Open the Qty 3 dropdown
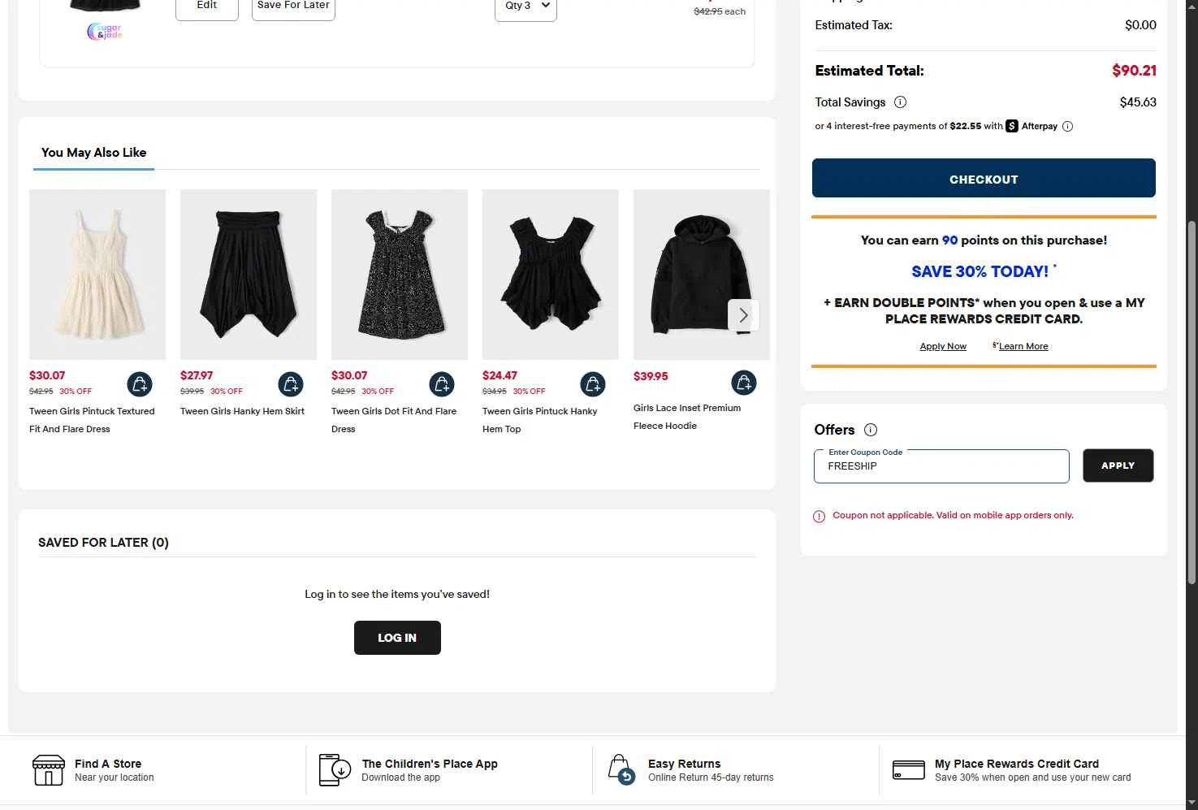Screen dimensions: 1198x810 [x=525, y=6]
